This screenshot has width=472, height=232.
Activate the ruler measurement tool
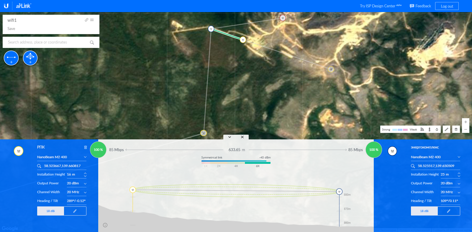[x=447, y=129]
